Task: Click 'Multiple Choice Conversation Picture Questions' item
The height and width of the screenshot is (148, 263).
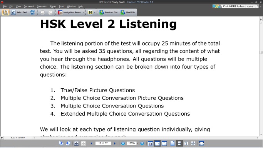Action: point(122,98)
